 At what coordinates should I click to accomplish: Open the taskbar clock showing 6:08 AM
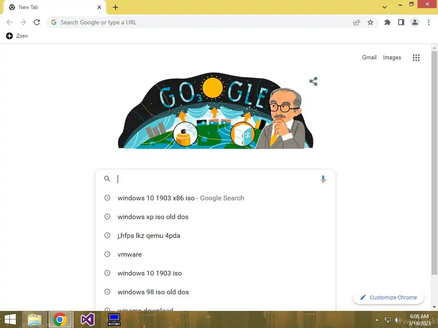pos(419,319)
